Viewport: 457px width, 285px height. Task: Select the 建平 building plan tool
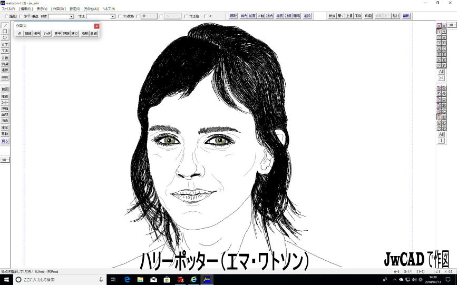coord(57,34)
